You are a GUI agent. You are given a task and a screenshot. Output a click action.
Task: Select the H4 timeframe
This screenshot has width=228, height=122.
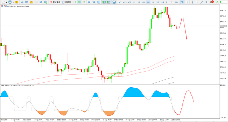(x=148, y=2)
